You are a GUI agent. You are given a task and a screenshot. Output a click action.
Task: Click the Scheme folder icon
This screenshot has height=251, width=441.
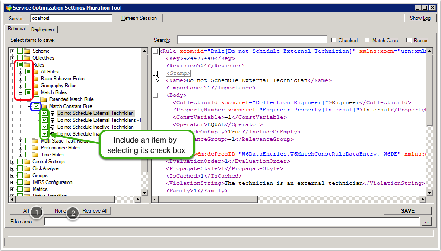(x=27, y=51)
